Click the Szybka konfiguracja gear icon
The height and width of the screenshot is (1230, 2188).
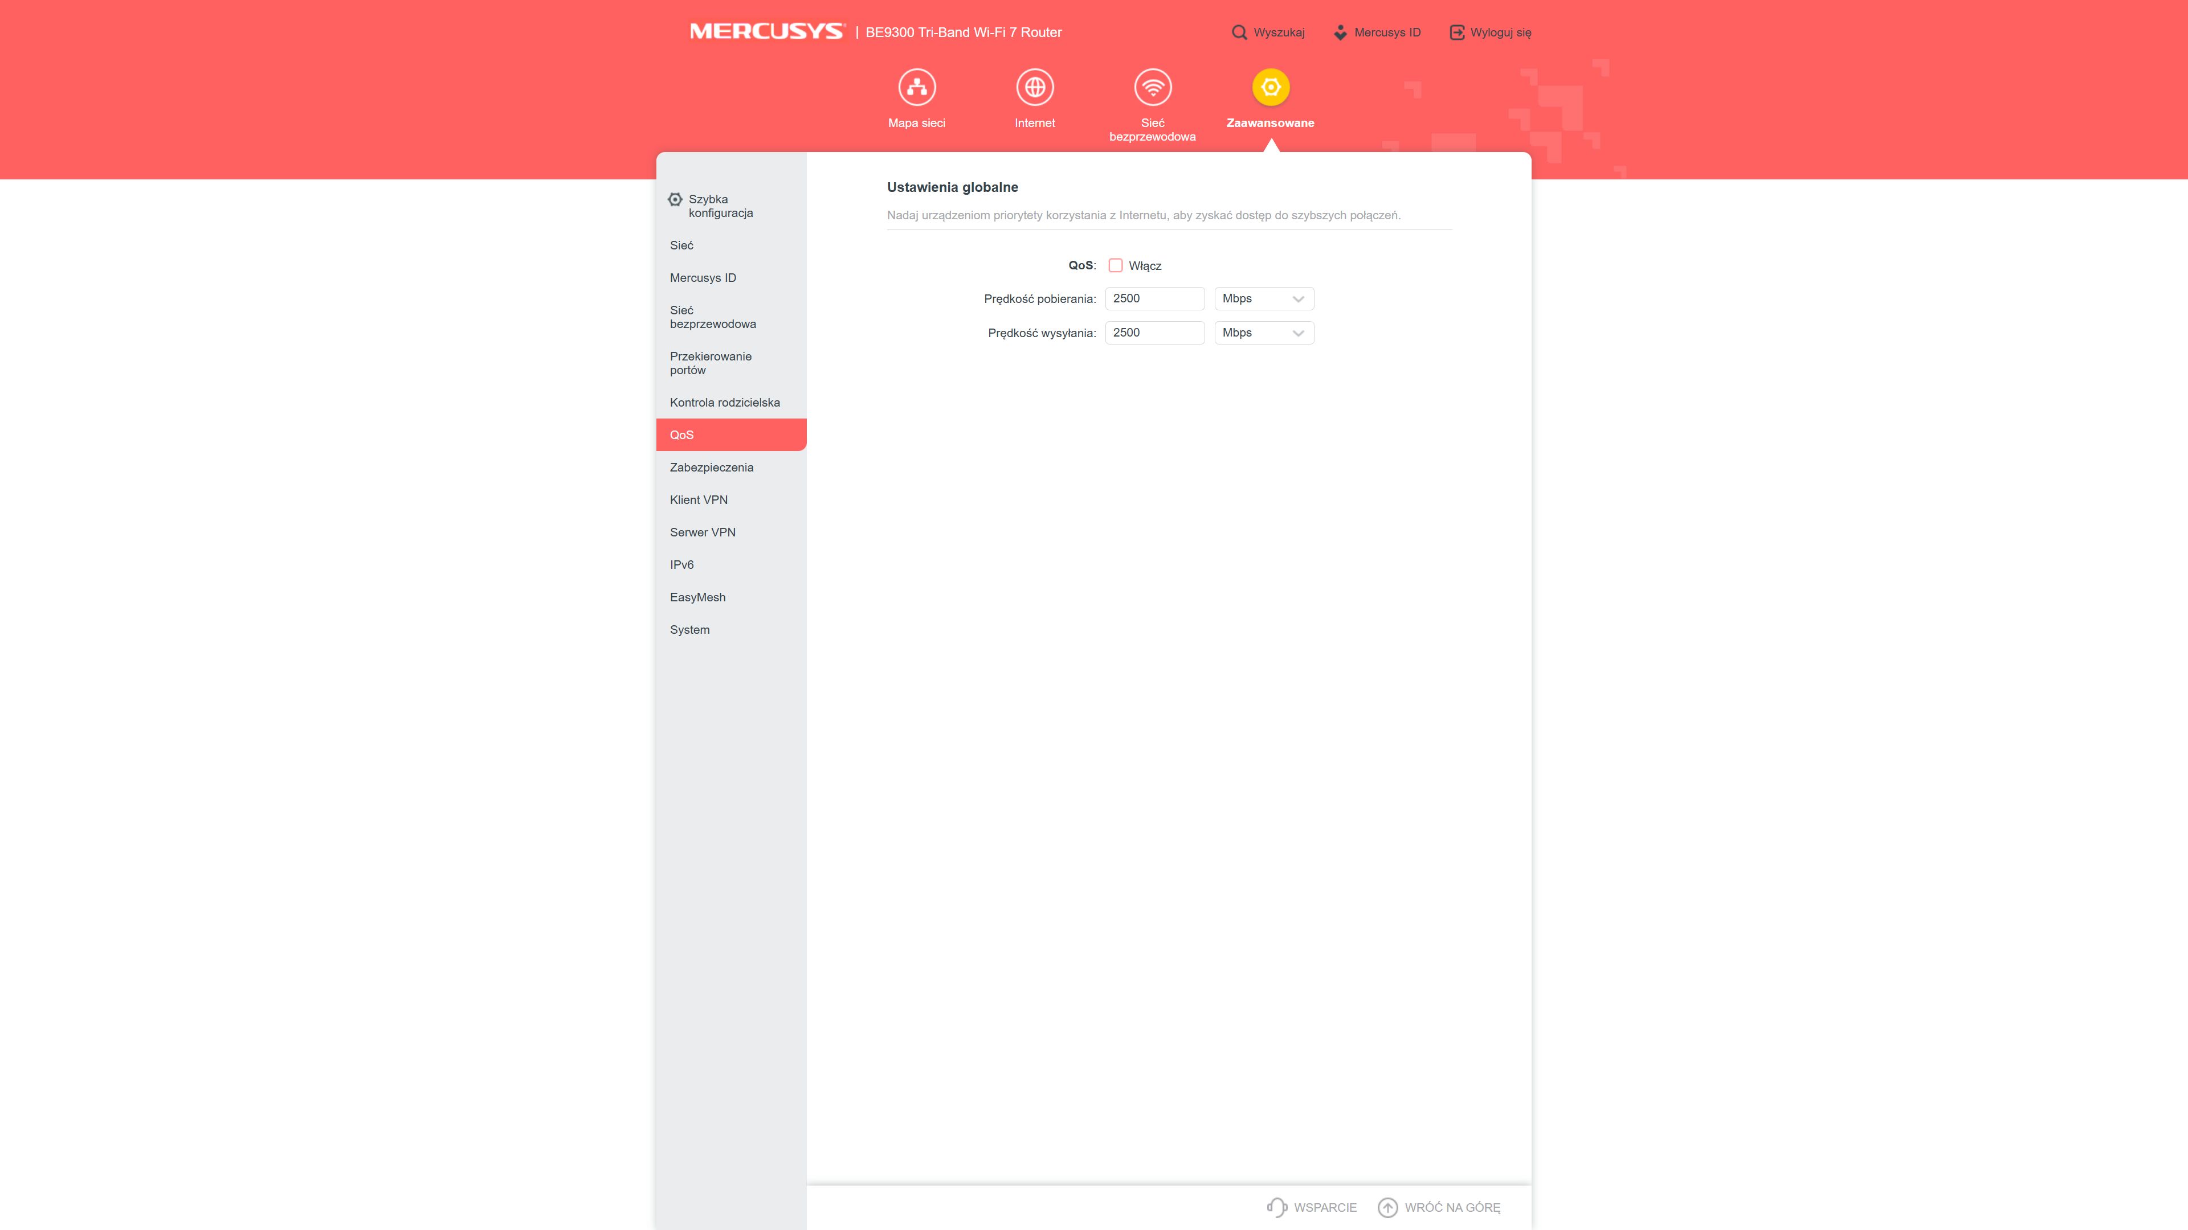point(675,199)
